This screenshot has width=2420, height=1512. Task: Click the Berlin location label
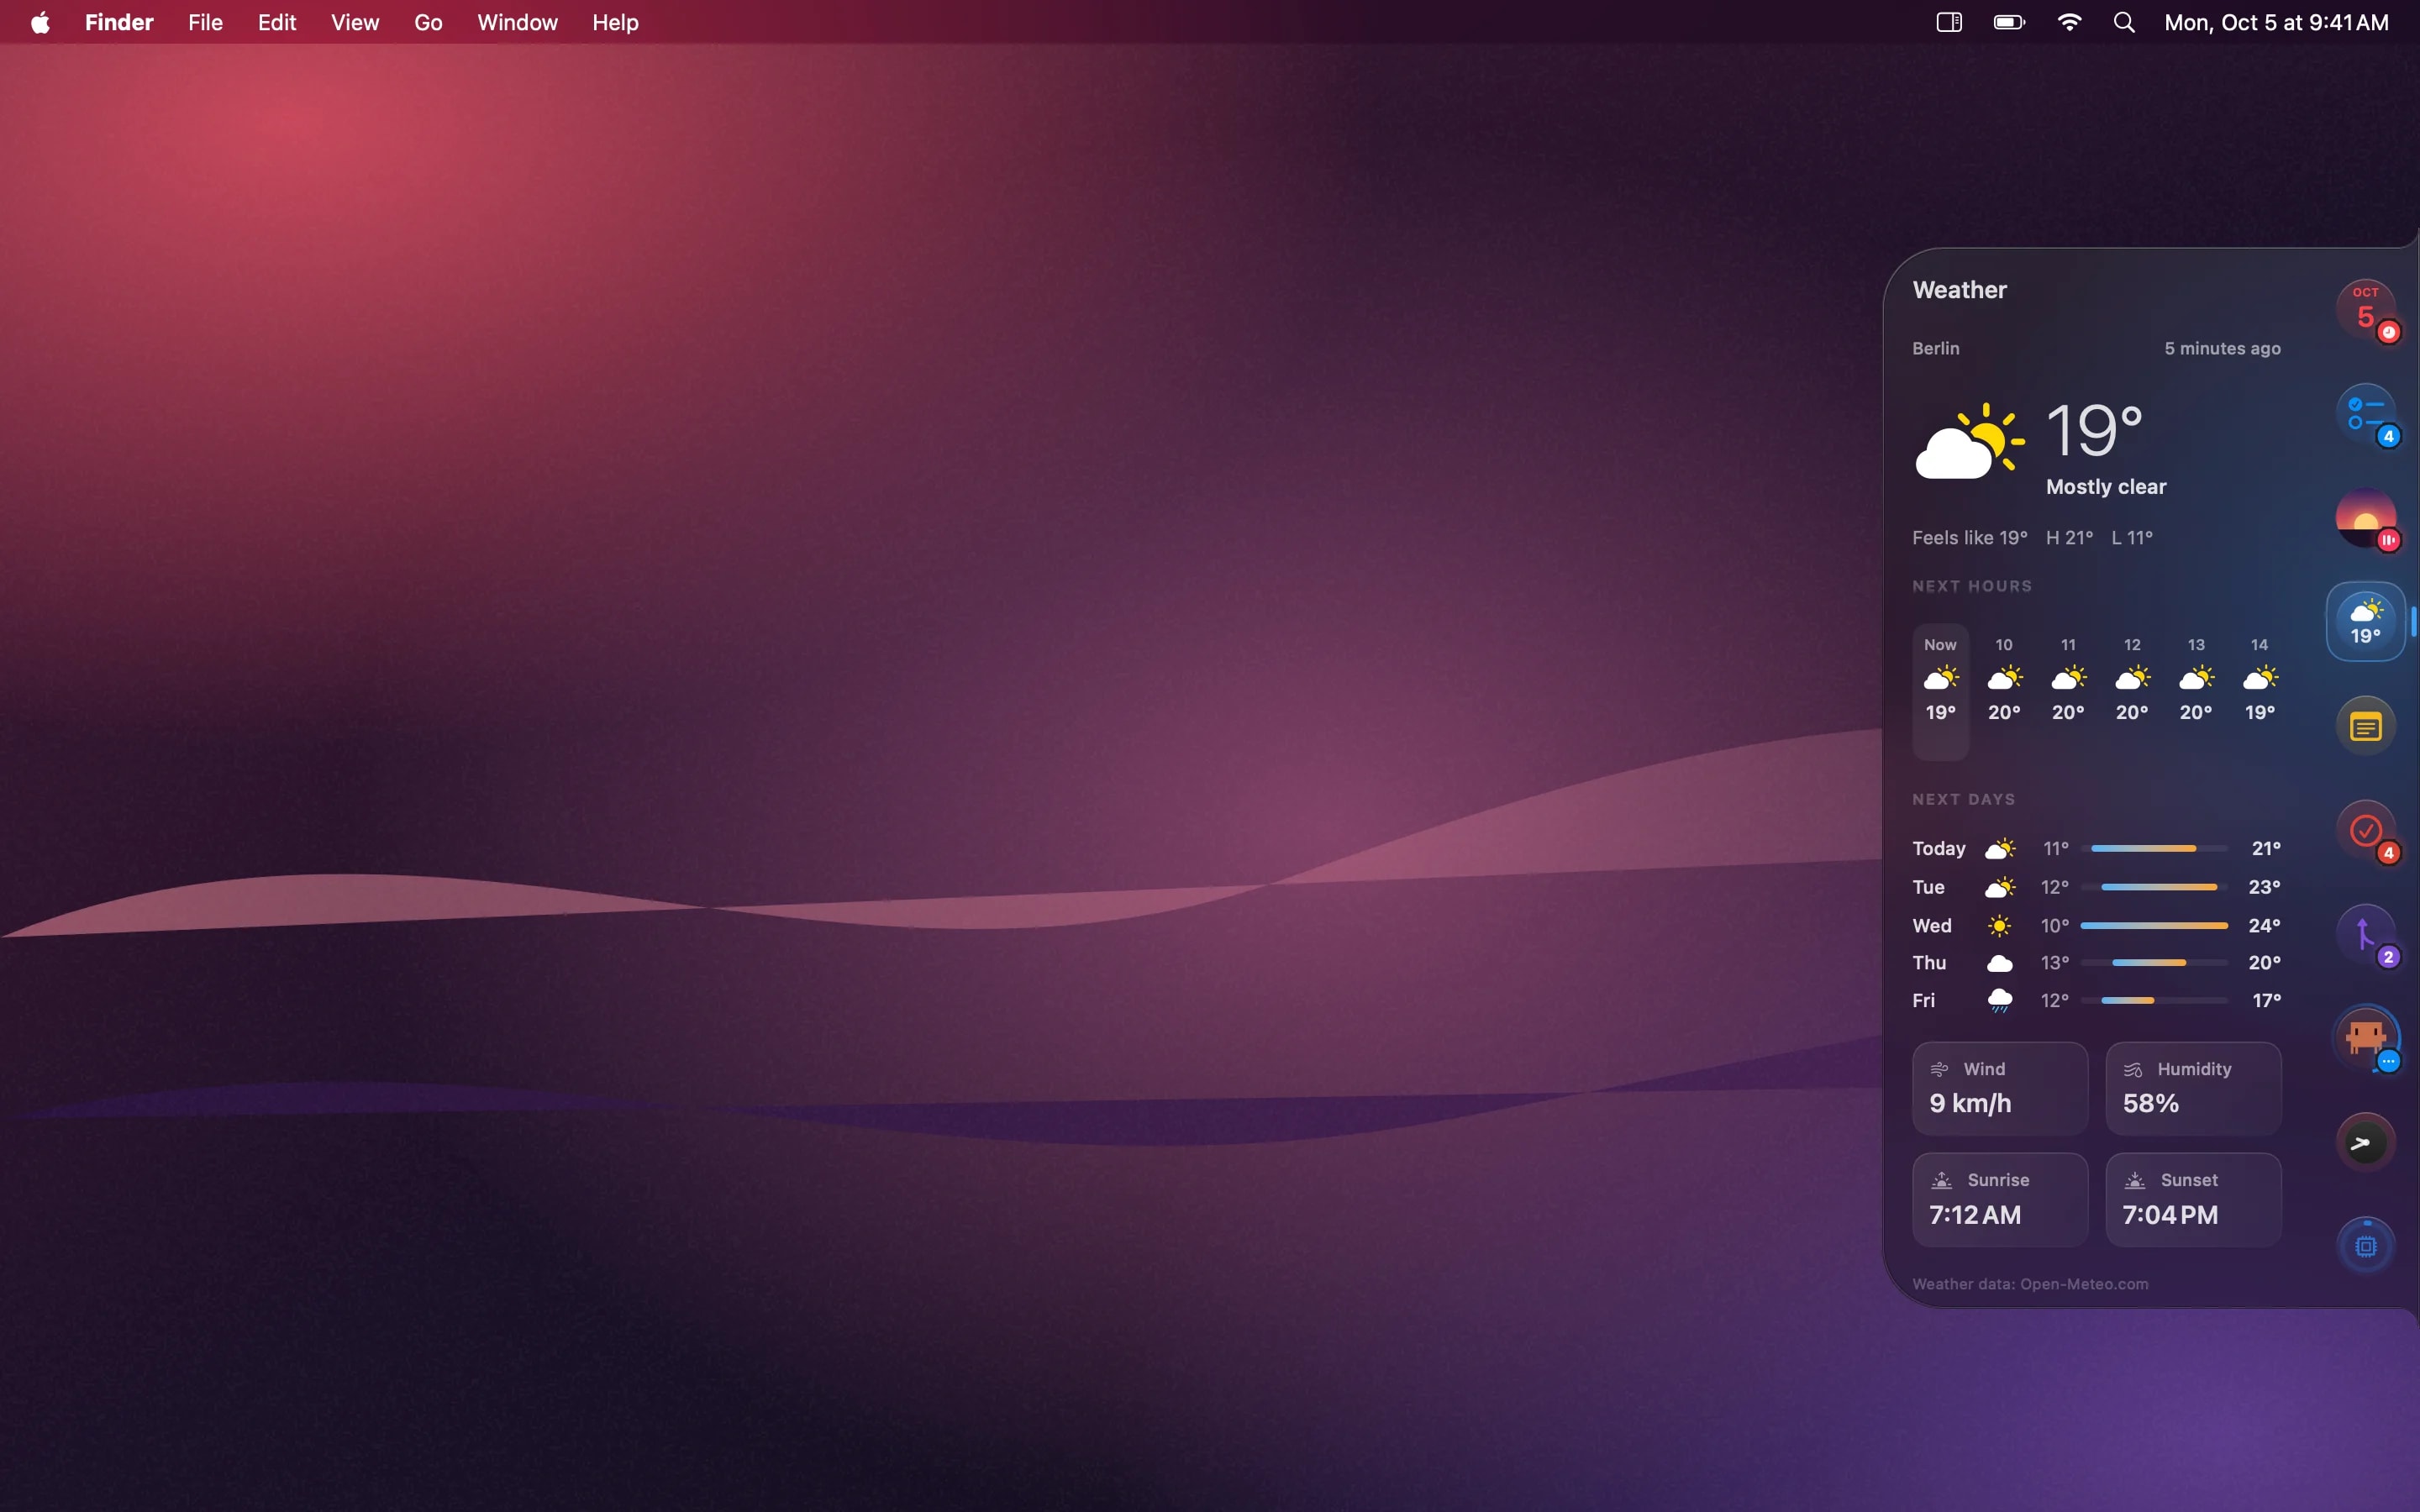pos(1935,348)
